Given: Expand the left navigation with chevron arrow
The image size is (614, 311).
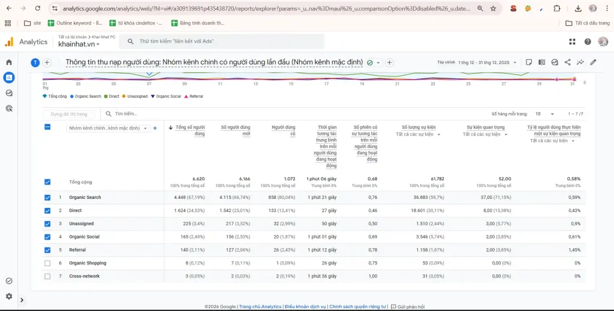Looking at the screenshot, I should 22,300.
